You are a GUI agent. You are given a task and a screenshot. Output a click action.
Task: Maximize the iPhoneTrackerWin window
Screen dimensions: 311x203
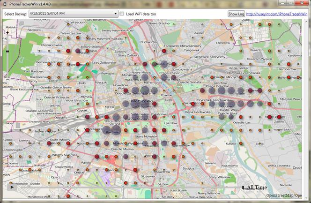(x=290, y=3)
